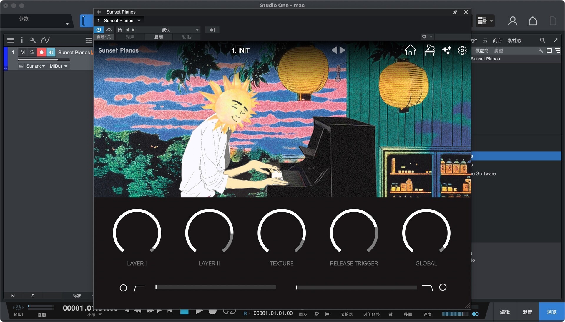This screenshot has width=565, height=322.
Task: Click the sidechain curve icon beside power button
Action: click(109, 30)
